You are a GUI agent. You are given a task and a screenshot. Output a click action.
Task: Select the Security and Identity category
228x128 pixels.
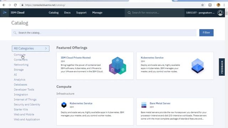tap(27, 105)
